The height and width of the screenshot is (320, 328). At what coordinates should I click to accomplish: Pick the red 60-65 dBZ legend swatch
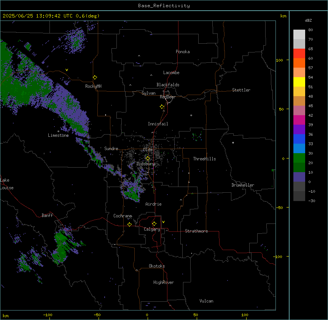(299, 54)
